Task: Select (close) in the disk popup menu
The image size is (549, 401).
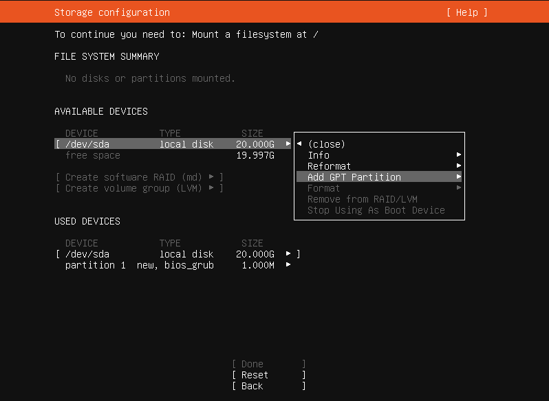Action: (x=326, y=144)
